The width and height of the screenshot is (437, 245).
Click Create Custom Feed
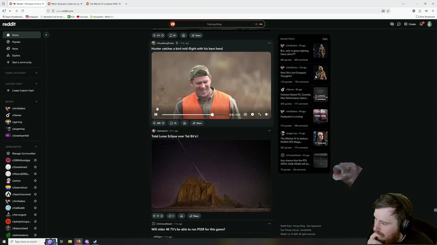[x=22, y=91]
